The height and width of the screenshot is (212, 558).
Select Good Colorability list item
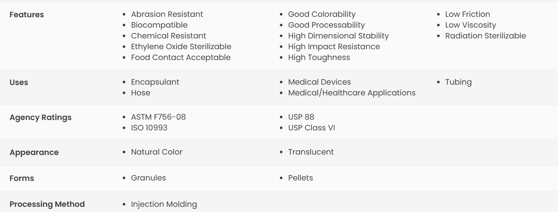tap(322, 14)
